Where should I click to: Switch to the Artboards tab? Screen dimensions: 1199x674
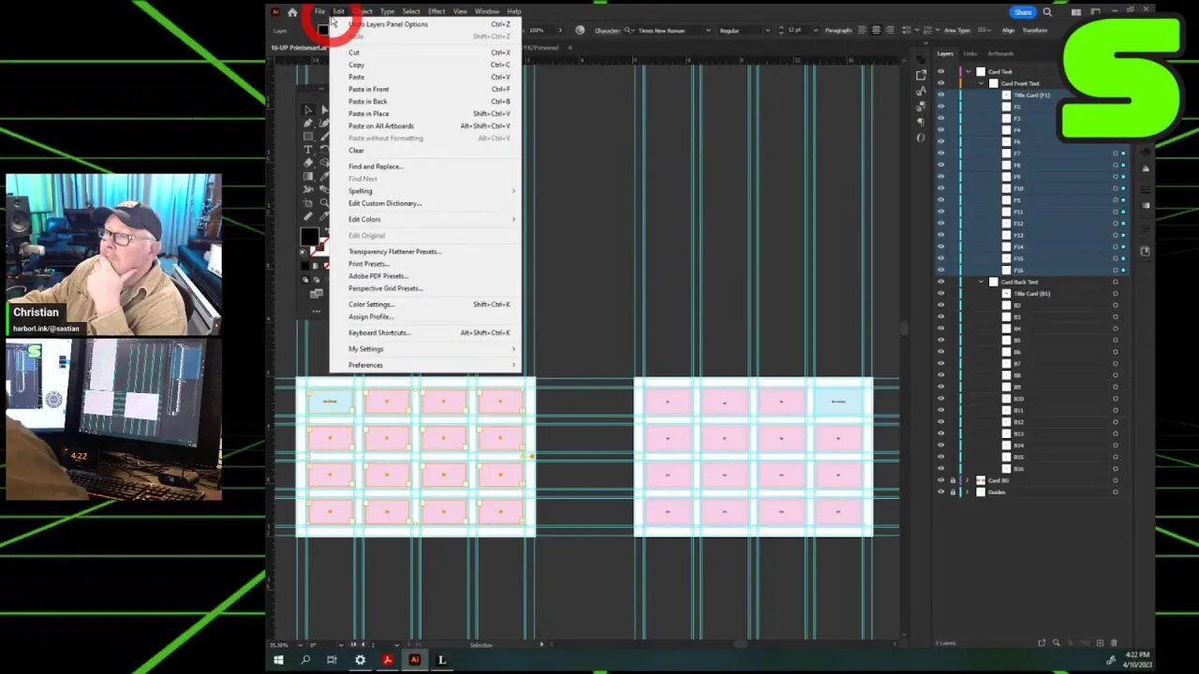pos(1000,53)
